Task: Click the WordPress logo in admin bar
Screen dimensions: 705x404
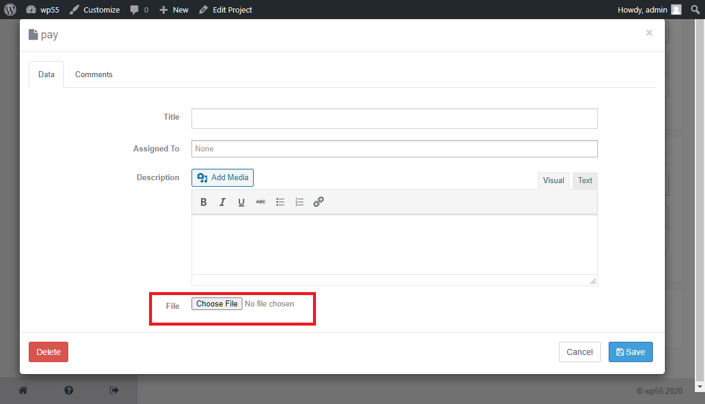Action: coord(10,10)
